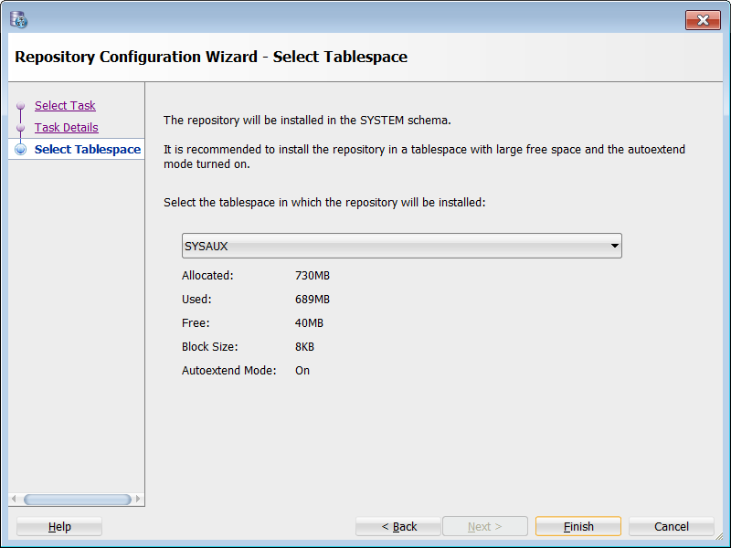The image size is (731, 548).
Task: Go back with the Back button
Action: pos(398,527)
